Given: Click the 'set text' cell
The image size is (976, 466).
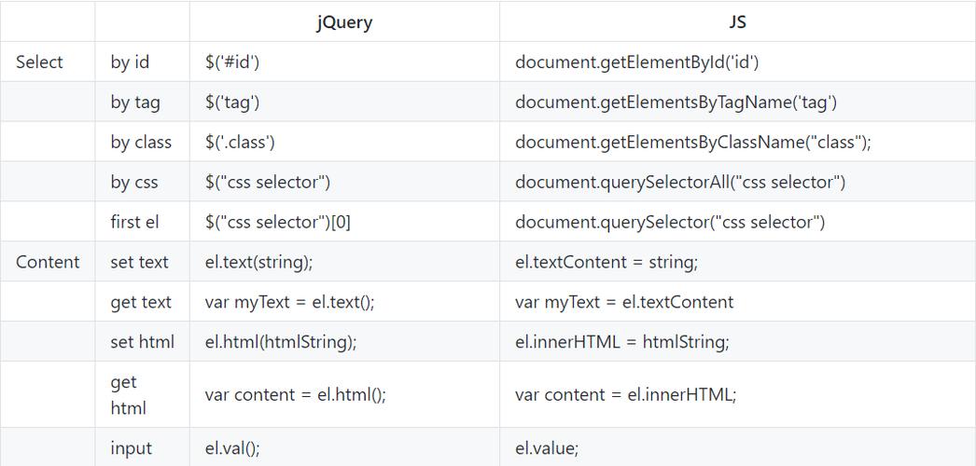Looking at the screenshot, I should point(143,262).
